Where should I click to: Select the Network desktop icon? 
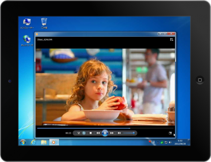[27, 41]
